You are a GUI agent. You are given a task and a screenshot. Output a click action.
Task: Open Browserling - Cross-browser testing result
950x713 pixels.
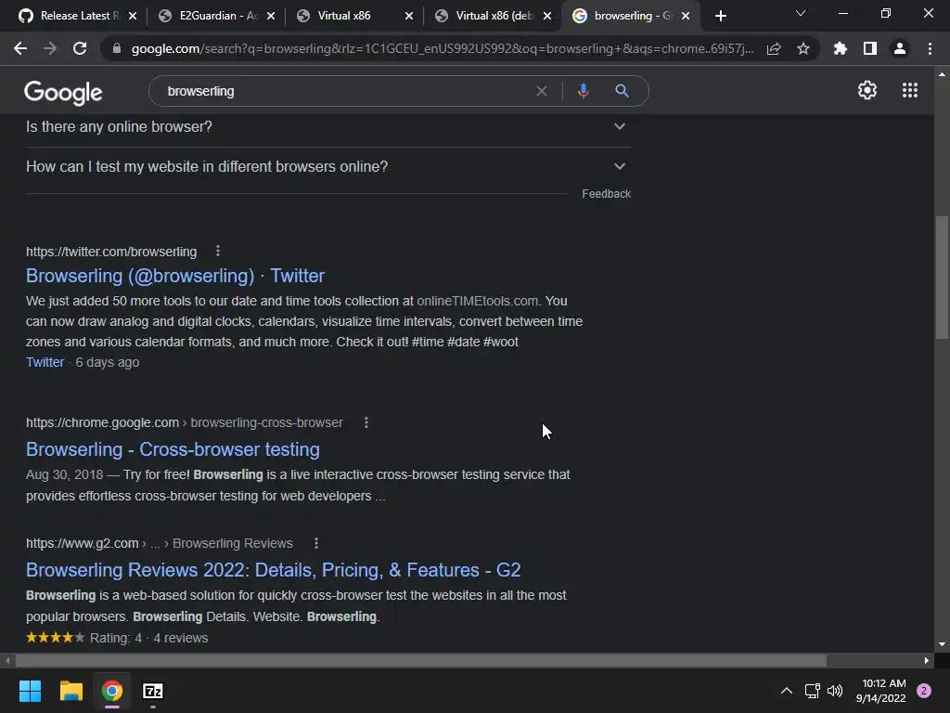173,449
